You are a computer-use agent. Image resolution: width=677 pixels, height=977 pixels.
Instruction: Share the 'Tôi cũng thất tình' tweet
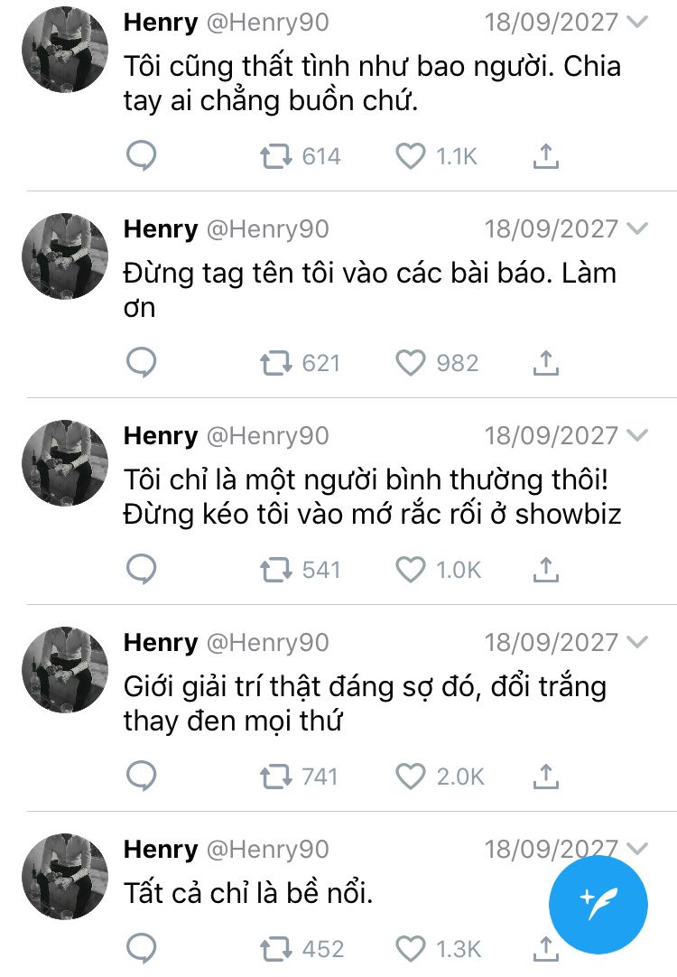[x=545, y=156]
